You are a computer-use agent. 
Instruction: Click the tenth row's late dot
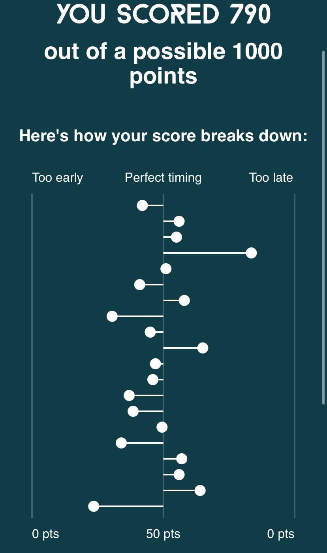click(x=203, y=348)
